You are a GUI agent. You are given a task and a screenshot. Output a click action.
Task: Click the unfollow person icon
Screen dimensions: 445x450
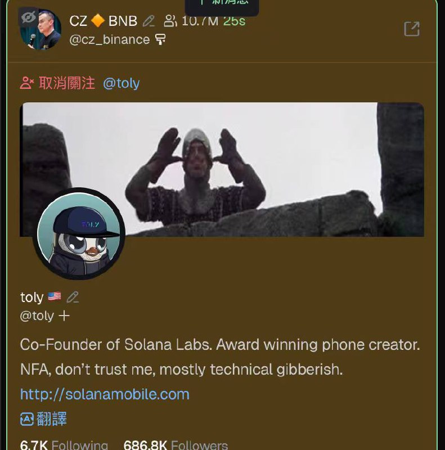pos(27,83)
